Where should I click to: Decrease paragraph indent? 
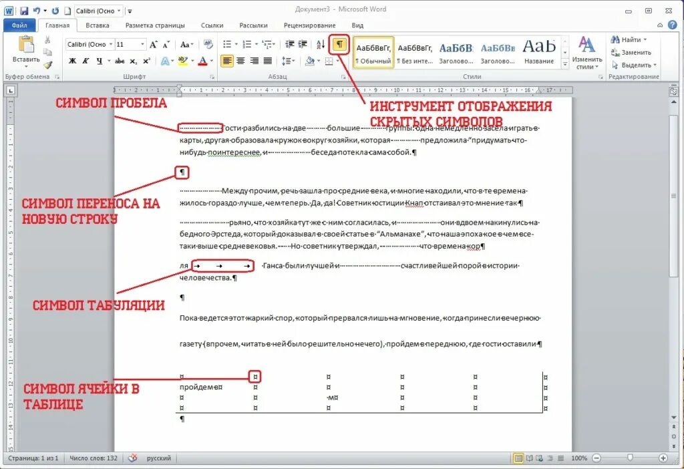pos(290,44)
